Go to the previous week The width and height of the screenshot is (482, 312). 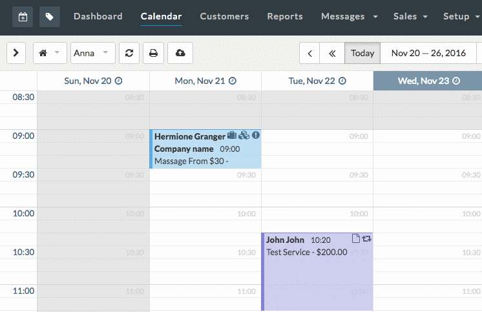pyautogui.click(x=310, y=53)
